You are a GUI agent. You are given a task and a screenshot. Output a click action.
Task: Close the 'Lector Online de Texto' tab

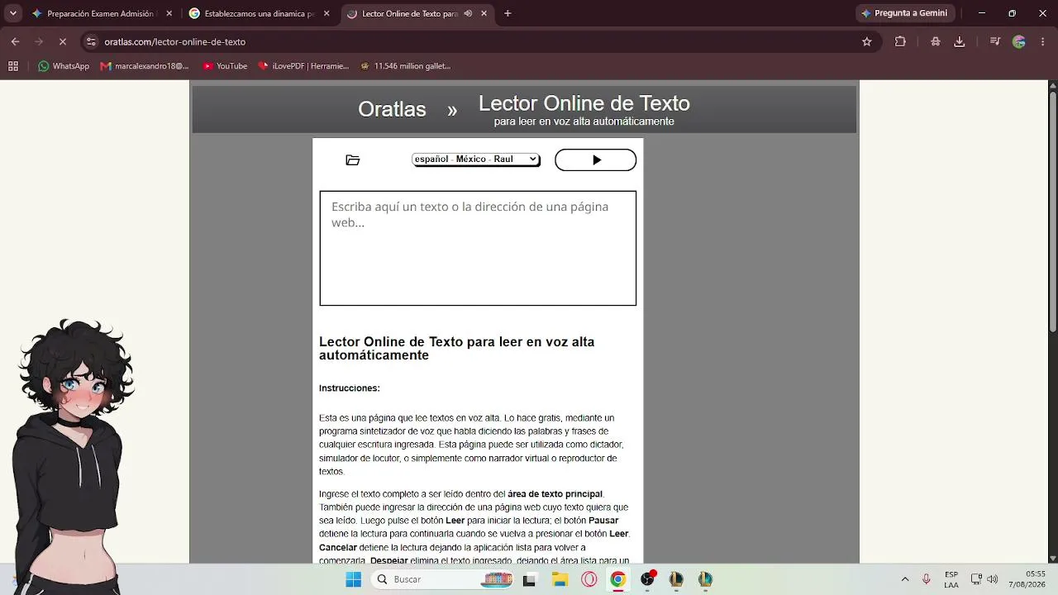click(x=484, y=13)
